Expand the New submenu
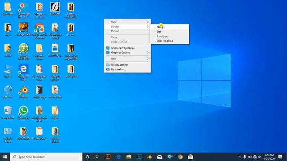This screenshot has height=161, width=287. 127,59
